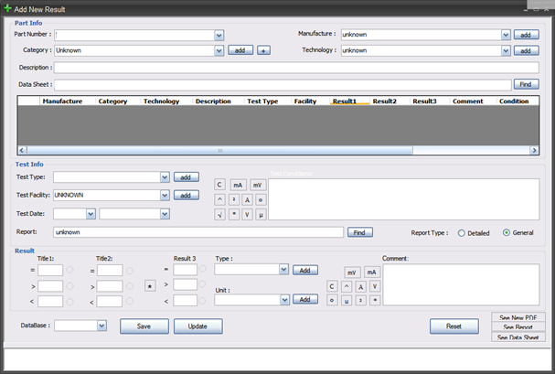The width and height of the screenshot is (555, 374).
Task: Click the star button beside Title2 fields
Action: pyautogui.click(x=150, y=286)
